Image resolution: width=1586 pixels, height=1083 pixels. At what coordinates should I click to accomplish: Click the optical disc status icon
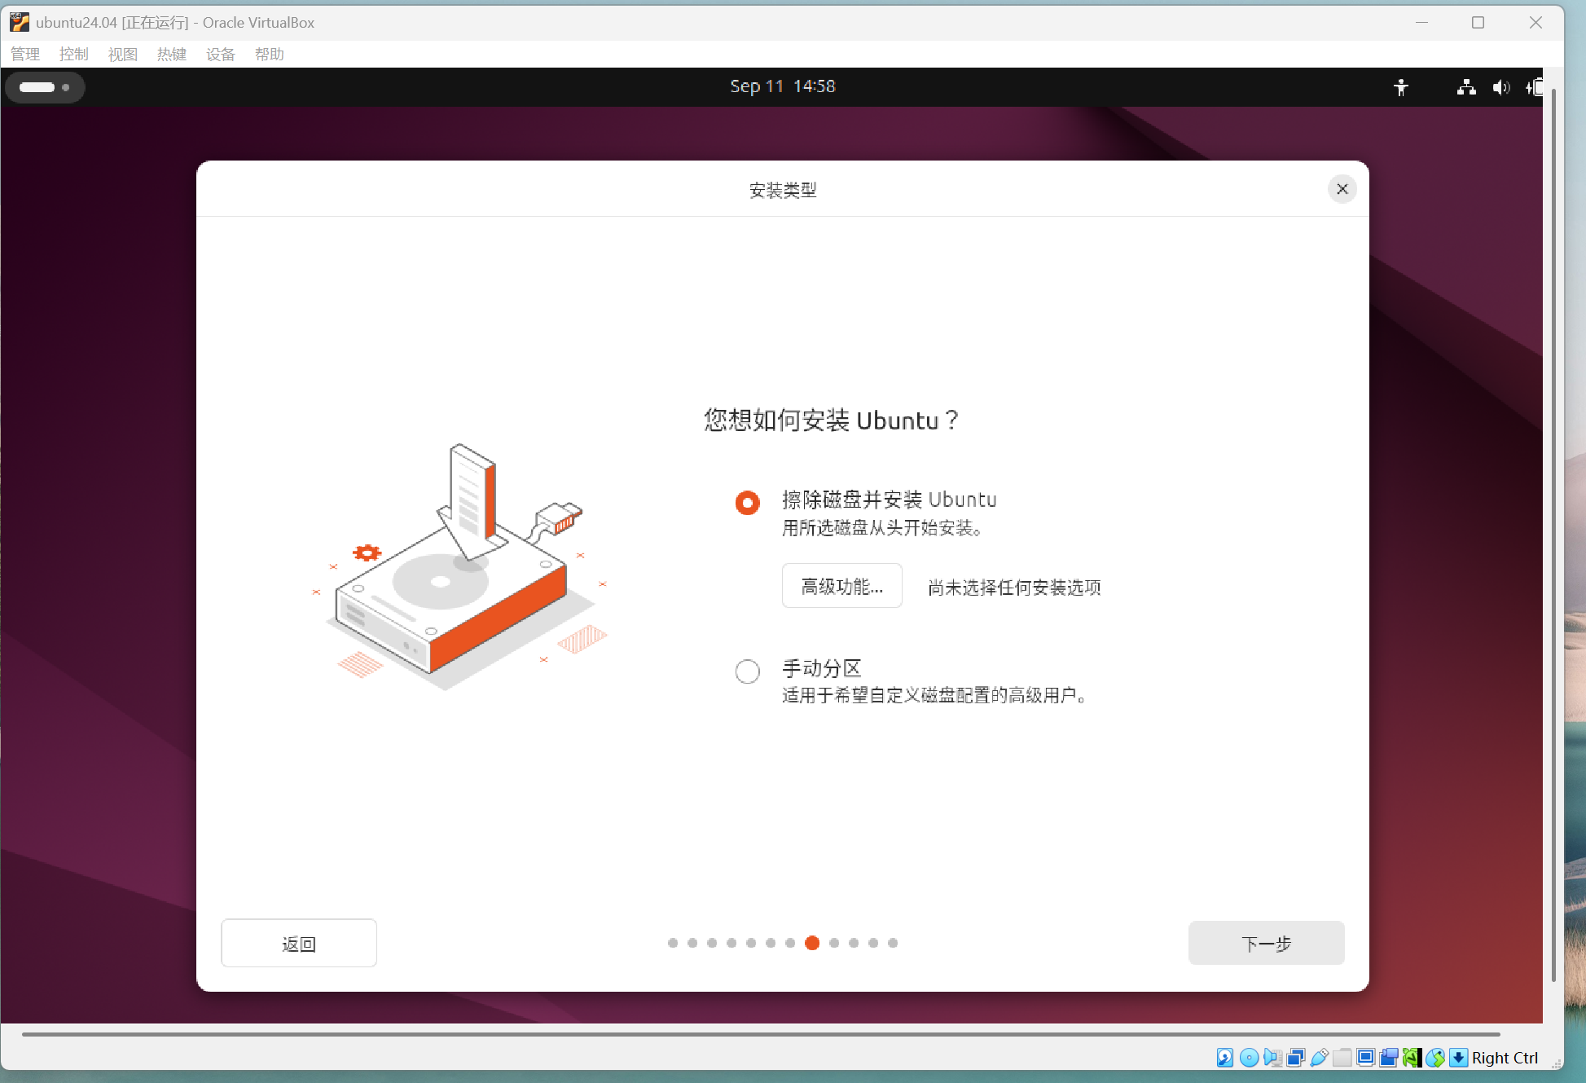(x=1249, y=1058)
